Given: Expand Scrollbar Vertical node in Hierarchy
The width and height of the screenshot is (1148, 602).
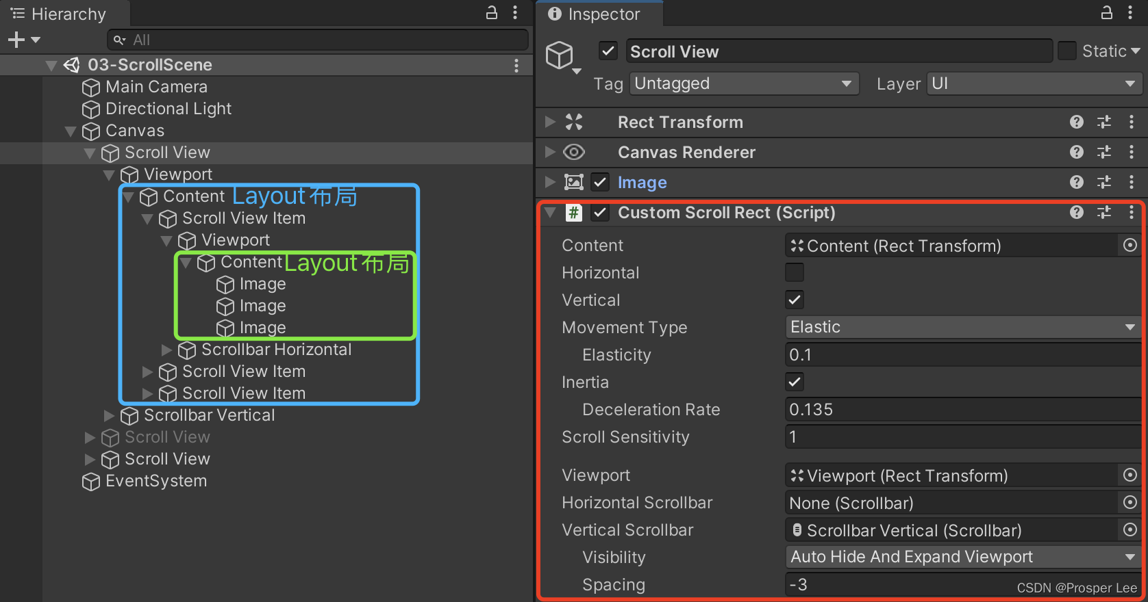Looking at the screenshot, I should (x=109, y=415).
